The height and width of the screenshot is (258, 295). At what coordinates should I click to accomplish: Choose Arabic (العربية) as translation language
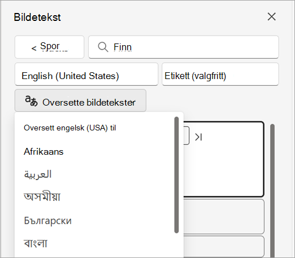(x=38, y=174)
